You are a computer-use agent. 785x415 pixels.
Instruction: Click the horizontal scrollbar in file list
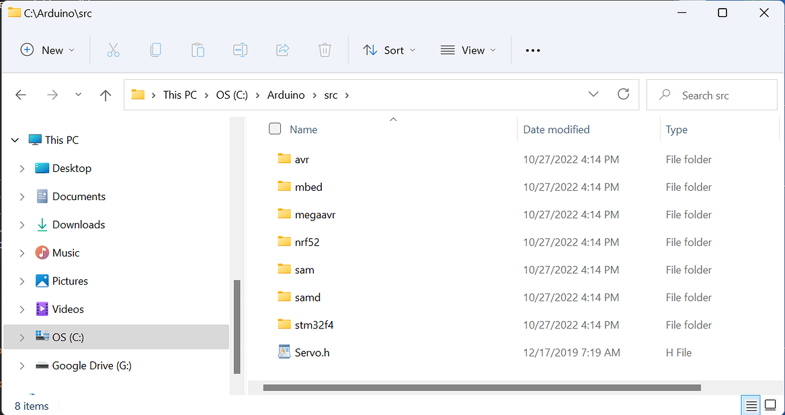coord(481,387)
